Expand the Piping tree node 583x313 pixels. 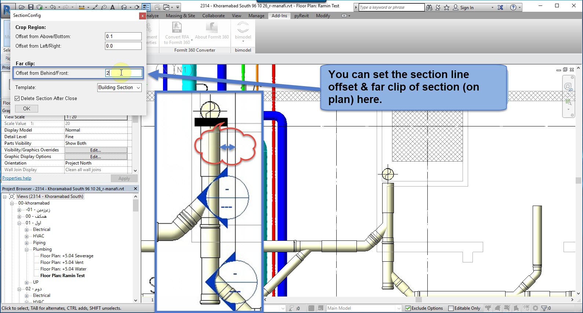pos(26,243)
